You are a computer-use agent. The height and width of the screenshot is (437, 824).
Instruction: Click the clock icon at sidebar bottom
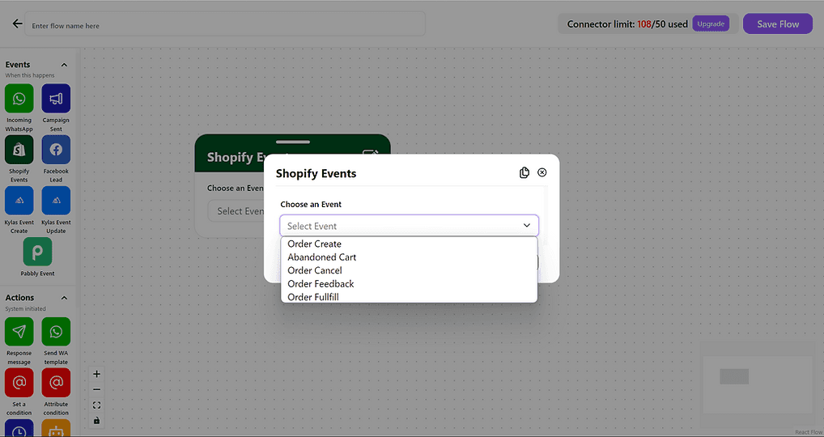coord(19,428)
